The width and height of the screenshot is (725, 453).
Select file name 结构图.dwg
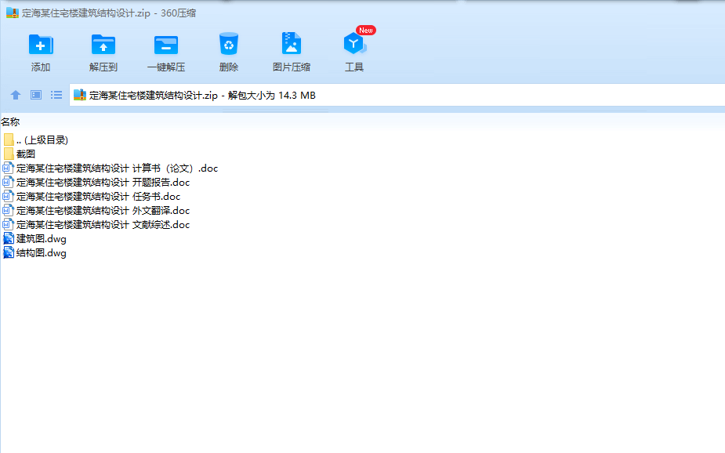coord(42,253)
